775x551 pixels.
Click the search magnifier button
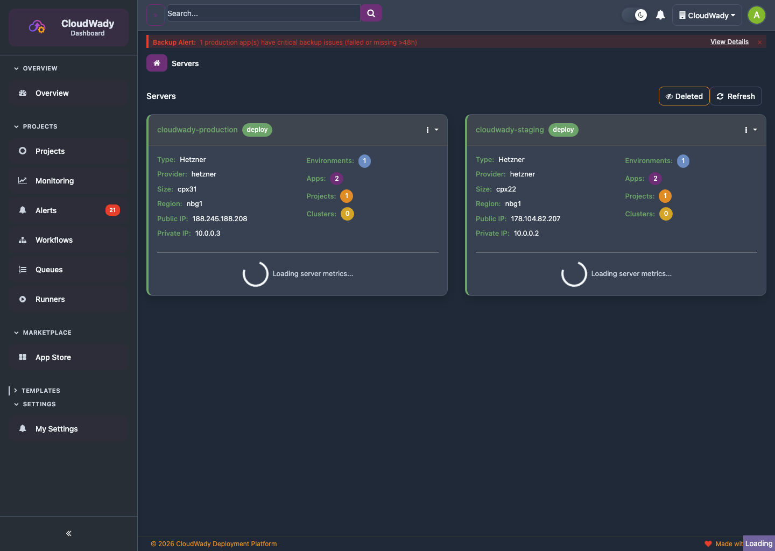tap(371, 13)
